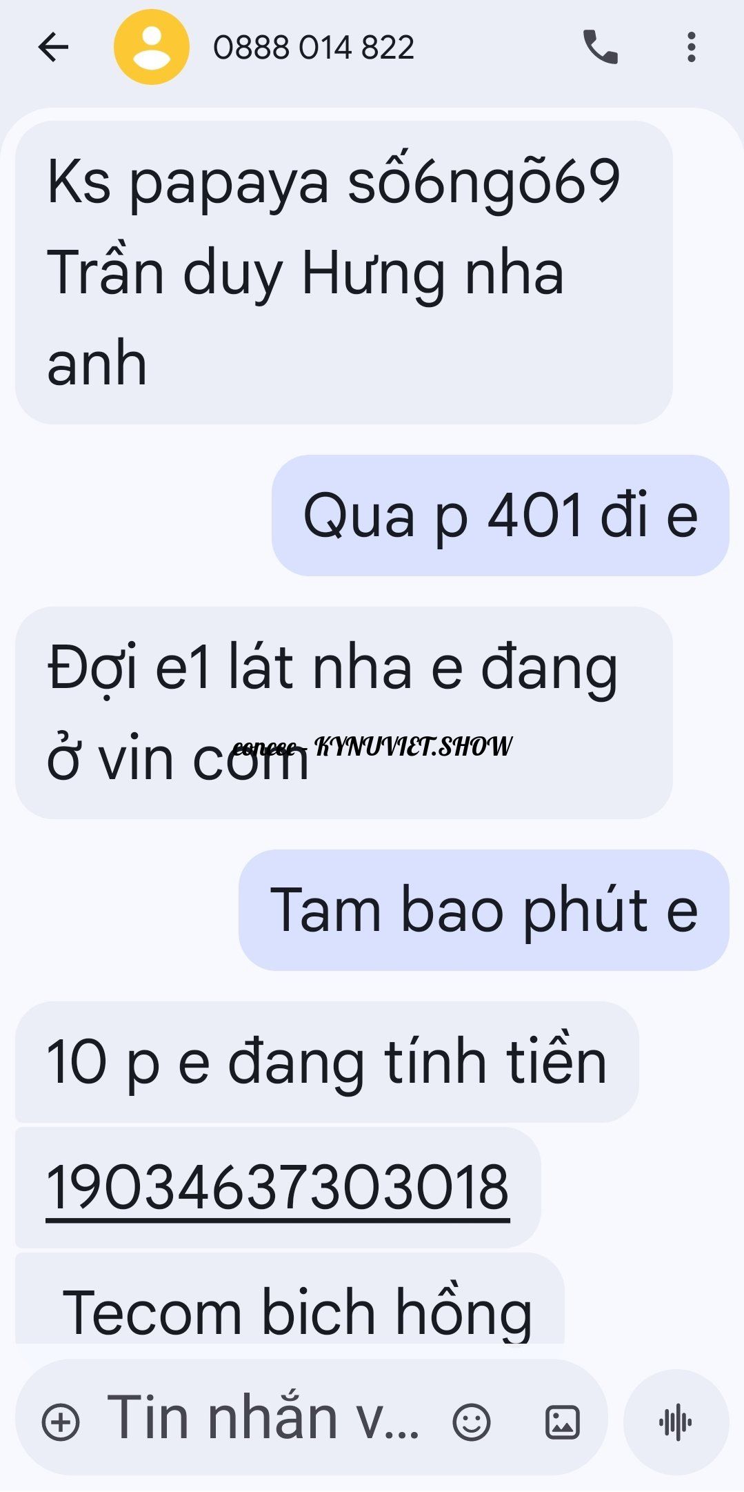Tap the back arrow icon
Screen dimensions: 744x1492
(x=54, y=48)
